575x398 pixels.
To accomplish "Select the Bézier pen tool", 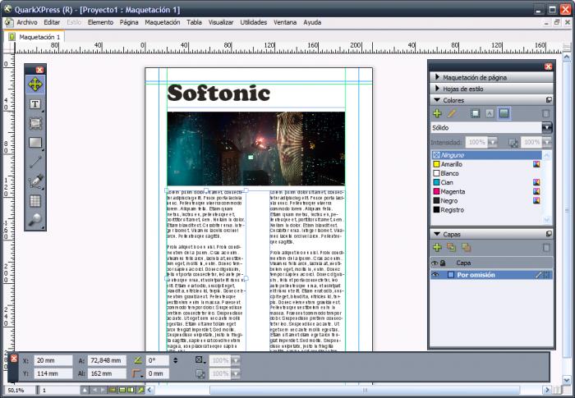I will (x=36, y=181).
